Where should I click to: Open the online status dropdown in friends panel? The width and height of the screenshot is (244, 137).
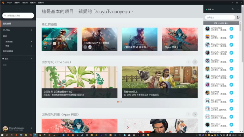pyautogui.click(x=210, y=9)
